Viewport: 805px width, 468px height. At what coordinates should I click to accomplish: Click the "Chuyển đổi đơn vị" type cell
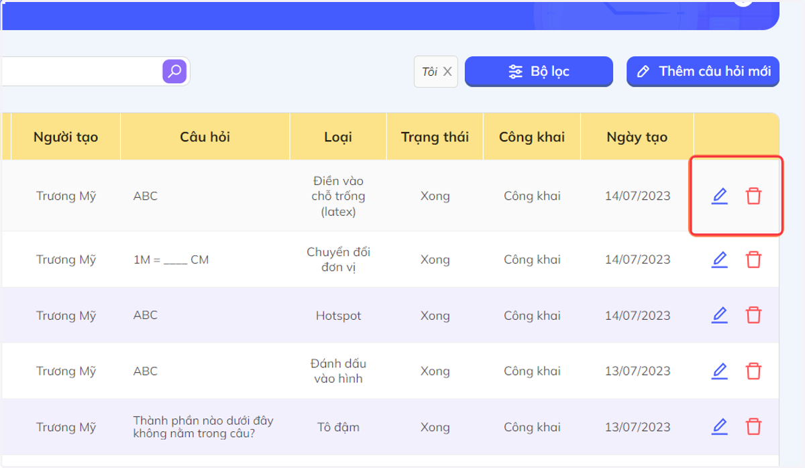point(338,259)
